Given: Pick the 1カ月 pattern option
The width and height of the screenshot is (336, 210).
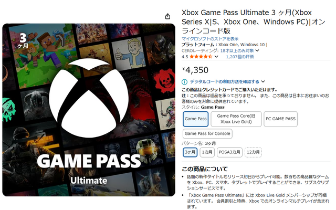Looking at the screenshot, I should [207, 152].
